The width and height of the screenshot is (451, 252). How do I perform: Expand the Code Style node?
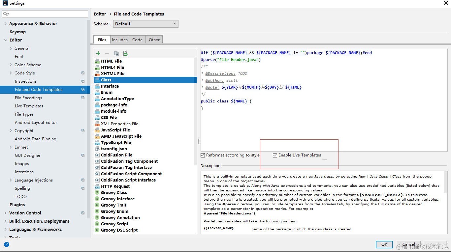pos(11,73)
